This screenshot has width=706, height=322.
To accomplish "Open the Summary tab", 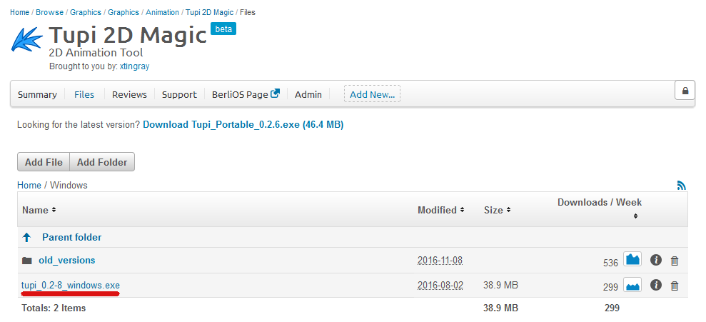I will click(37, 94).
